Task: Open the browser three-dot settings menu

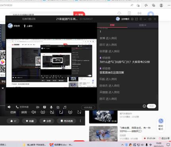Action: (169, 5)
